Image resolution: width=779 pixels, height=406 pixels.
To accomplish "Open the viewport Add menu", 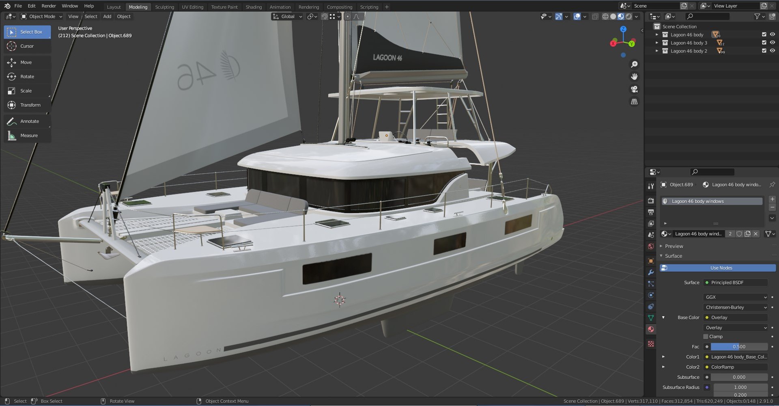I will pos(107,17).
